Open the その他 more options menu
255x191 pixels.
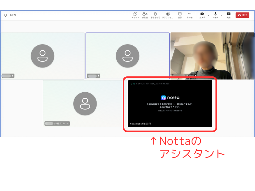(189, 15)
